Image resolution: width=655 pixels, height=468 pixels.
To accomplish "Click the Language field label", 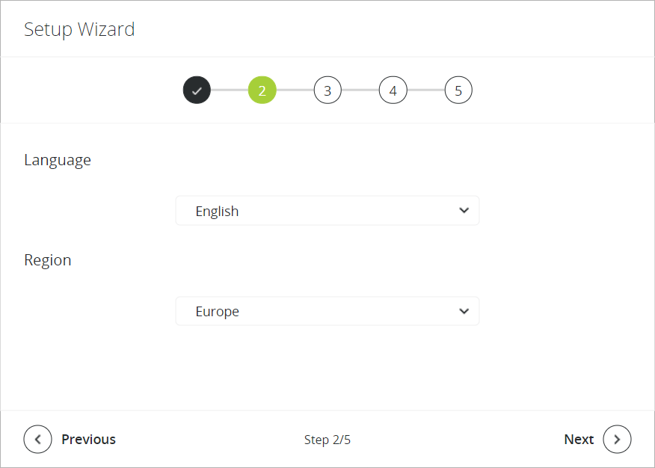I will 58,160.
